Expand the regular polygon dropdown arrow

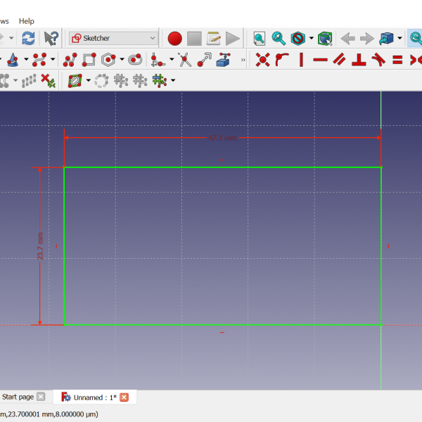(x=122, y=60)
